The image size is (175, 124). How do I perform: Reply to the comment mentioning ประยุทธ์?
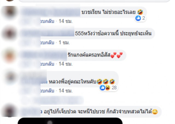coord(47,43)
